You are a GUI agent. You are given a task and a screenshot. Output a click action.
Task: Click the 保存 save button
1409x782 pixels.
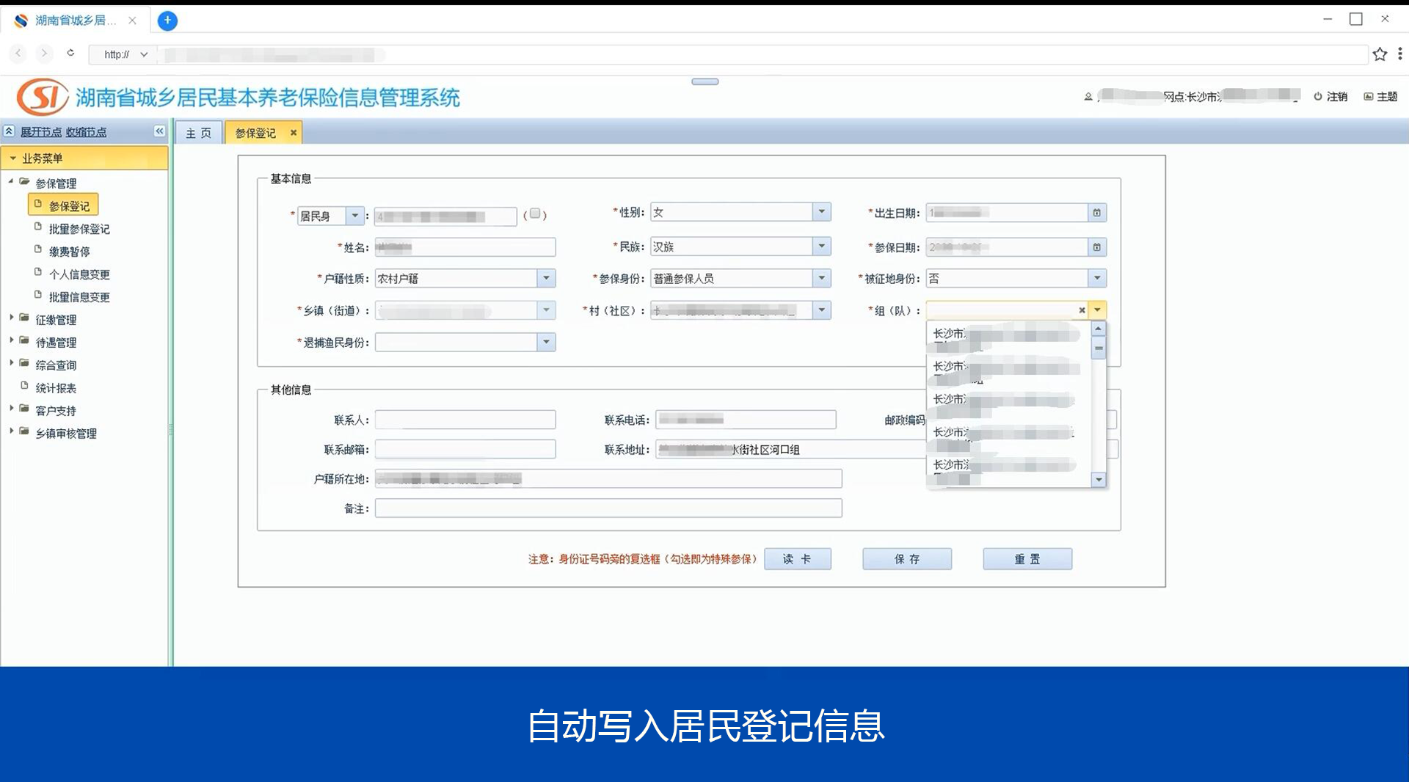906,558
